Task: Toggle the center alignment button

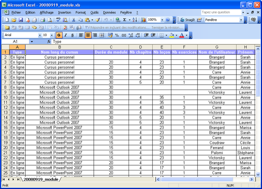Action: (88, 35)
